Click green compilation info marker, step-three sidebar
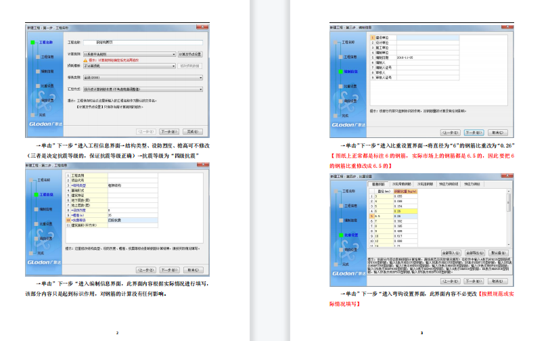548x341 pixels. click(x=341, y=72)
